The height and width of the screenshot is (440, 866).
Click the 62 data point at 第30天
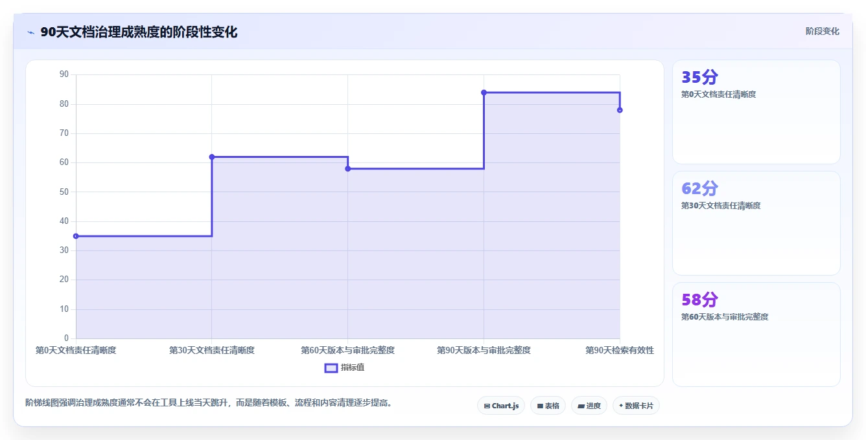(x=212, y=157)
